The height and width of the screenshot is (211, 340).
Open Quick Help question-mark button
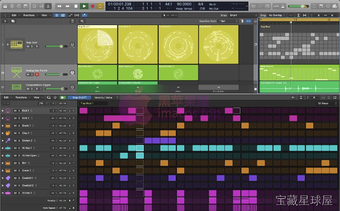(19, 6)
